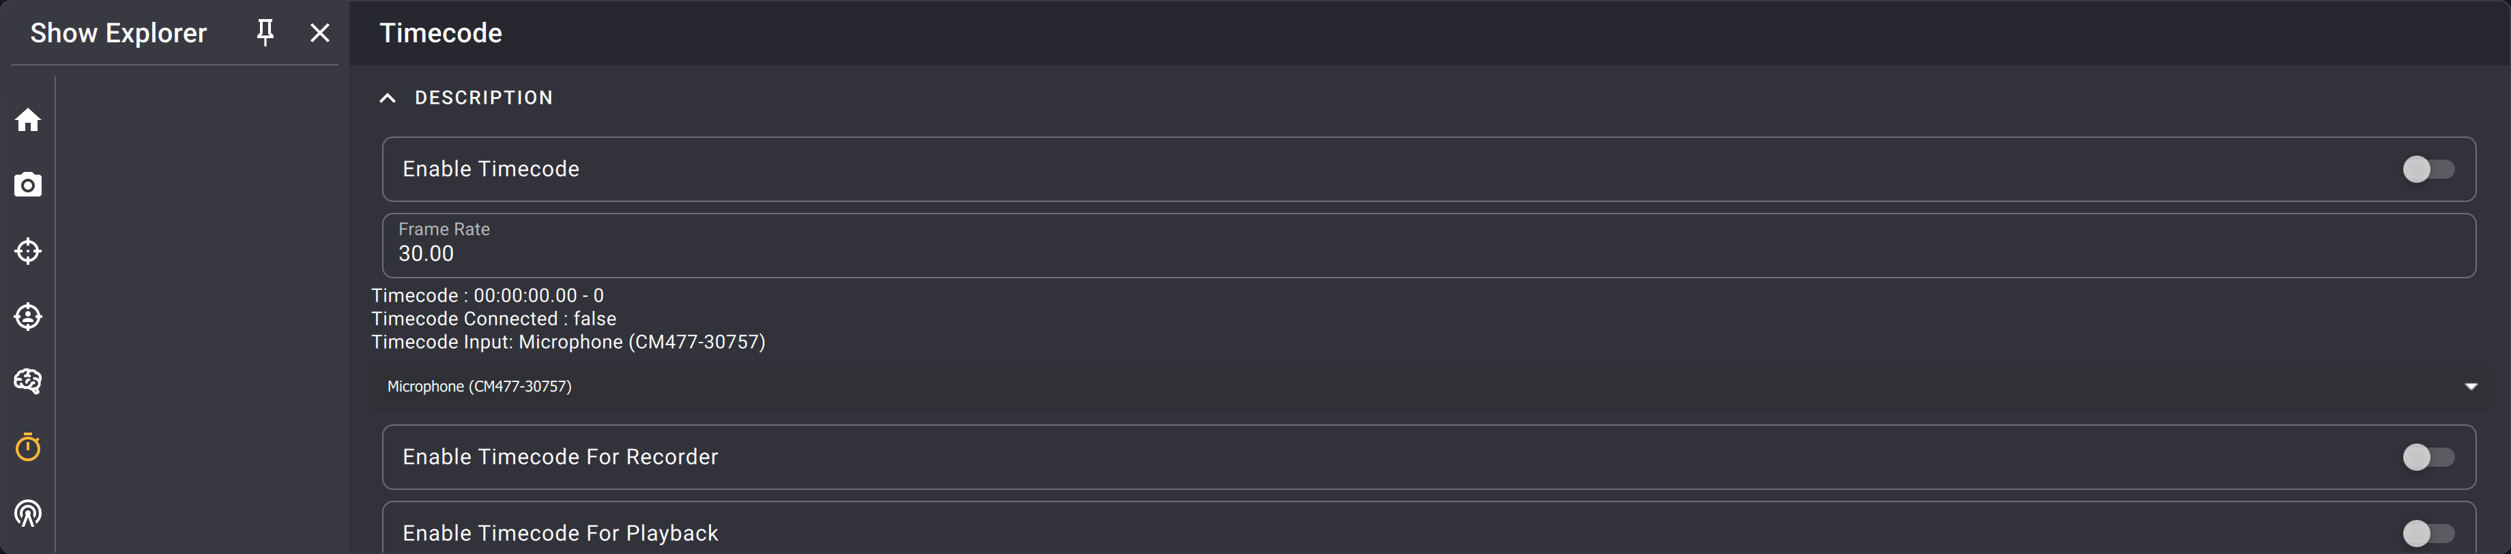The image size is (2511, 554).
Task: Click the camera icon in sidebar
Action: [27, 186]
